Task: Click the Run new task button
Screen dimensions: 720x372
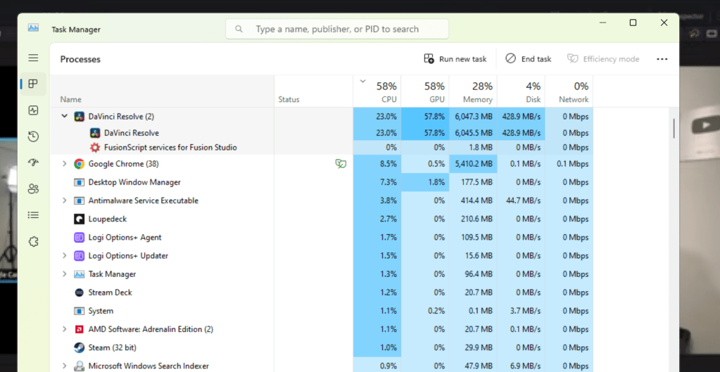Action: 455,58
